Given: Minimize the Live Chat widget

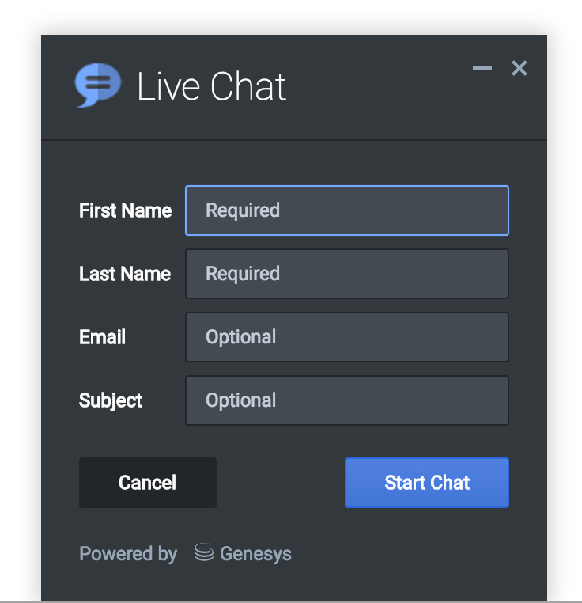Looking at the screenshot, I should [482, 69].
